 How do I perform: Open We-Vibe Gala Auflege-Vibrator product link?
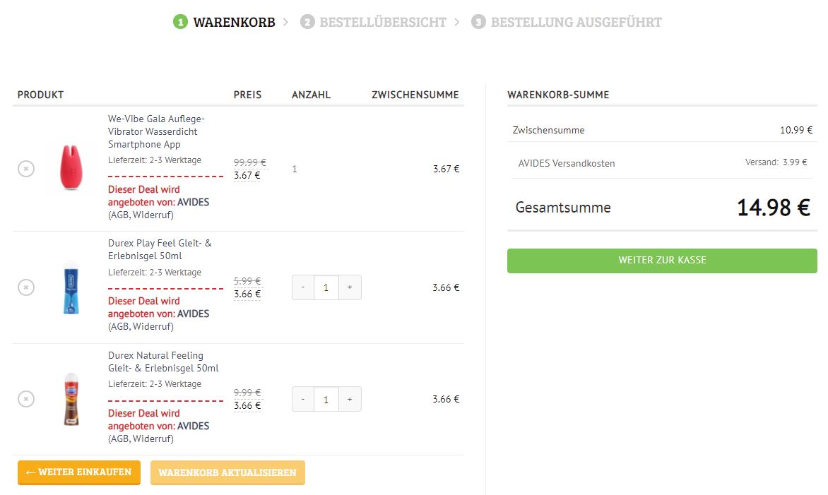coord(156,132)
